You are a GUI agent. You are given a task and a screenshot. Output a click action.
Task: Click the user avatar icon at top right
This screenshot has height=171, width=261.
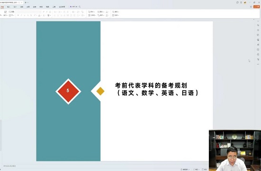click(245, 2)
